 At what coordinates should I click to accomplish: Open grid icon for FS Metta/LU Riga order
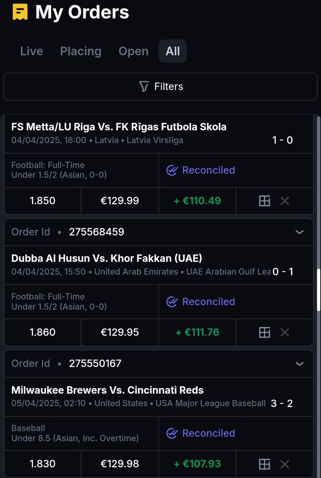pos(265,201)
